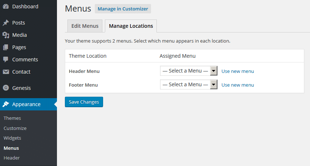Click Use new menu for Footer Menu
Screen dimensions: 310x166
238,85
